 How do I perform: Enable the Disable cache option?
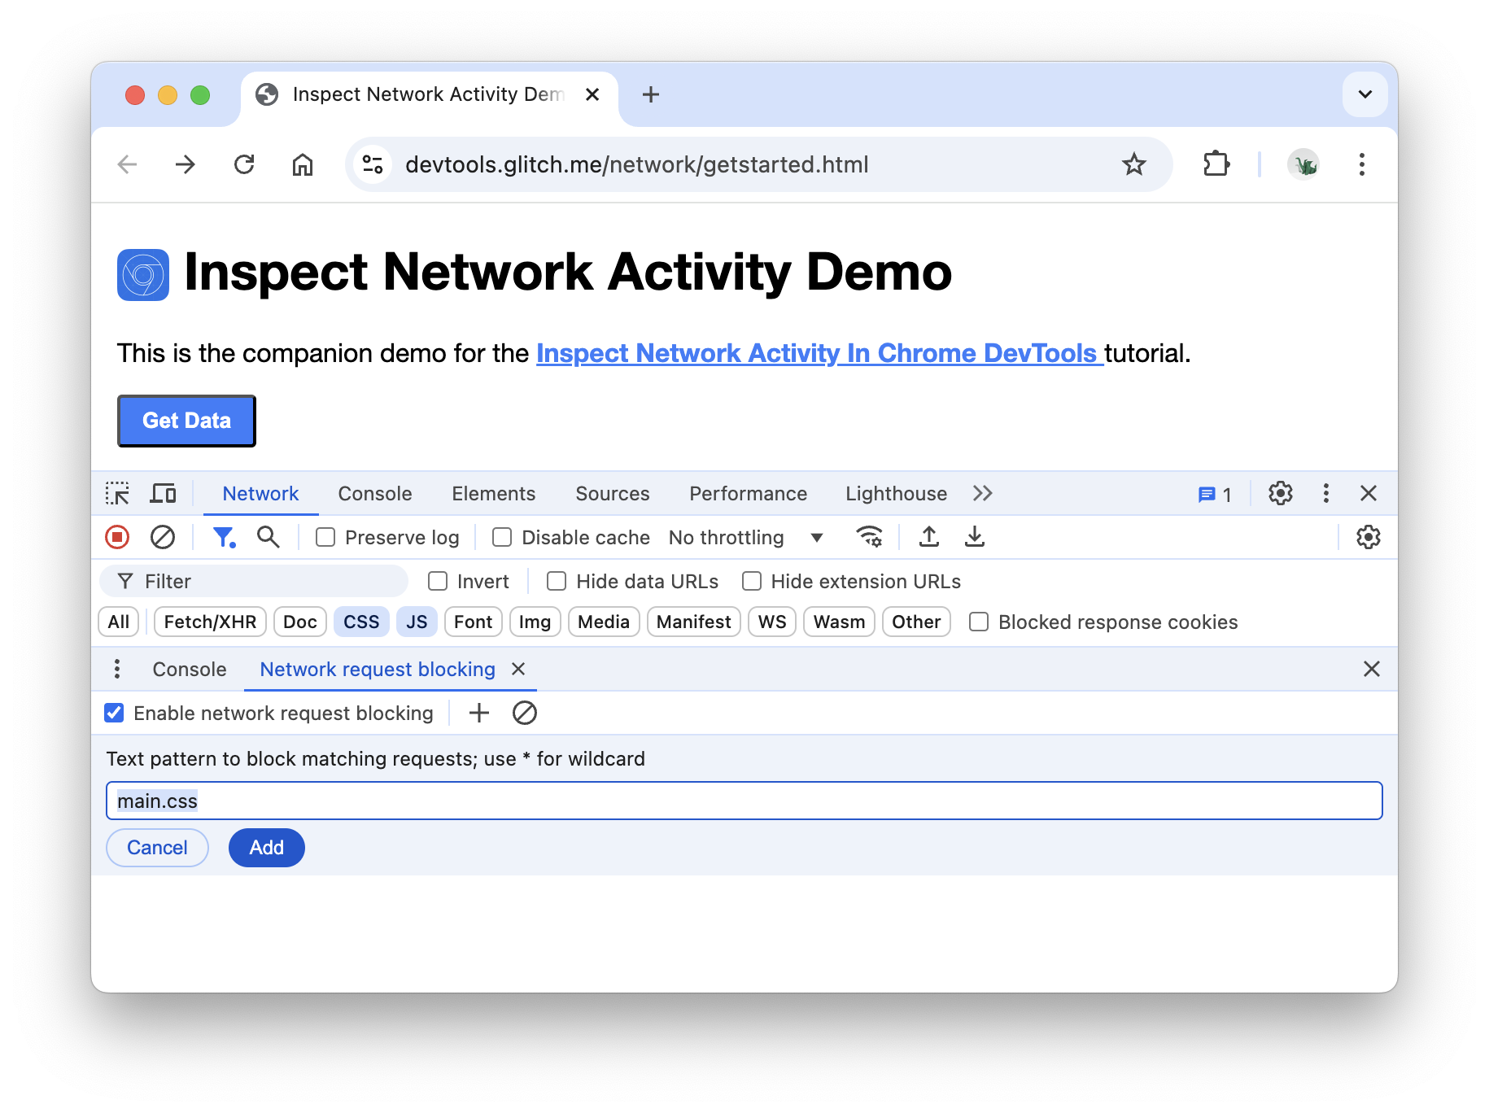(x=501, y=537)
